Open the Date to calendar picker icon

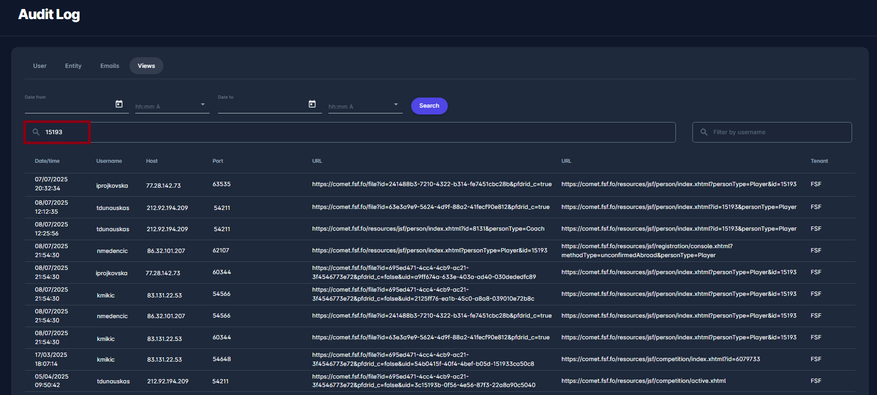point(312,104)
